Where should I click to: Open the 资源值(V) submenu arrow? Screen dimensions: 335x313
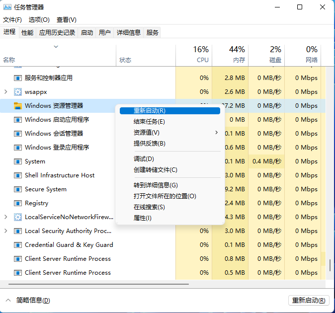(216, 132)
